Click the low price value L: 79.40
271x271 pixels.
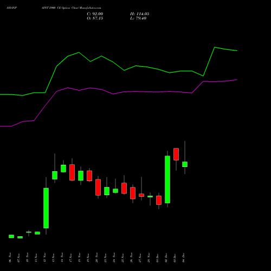138,18
